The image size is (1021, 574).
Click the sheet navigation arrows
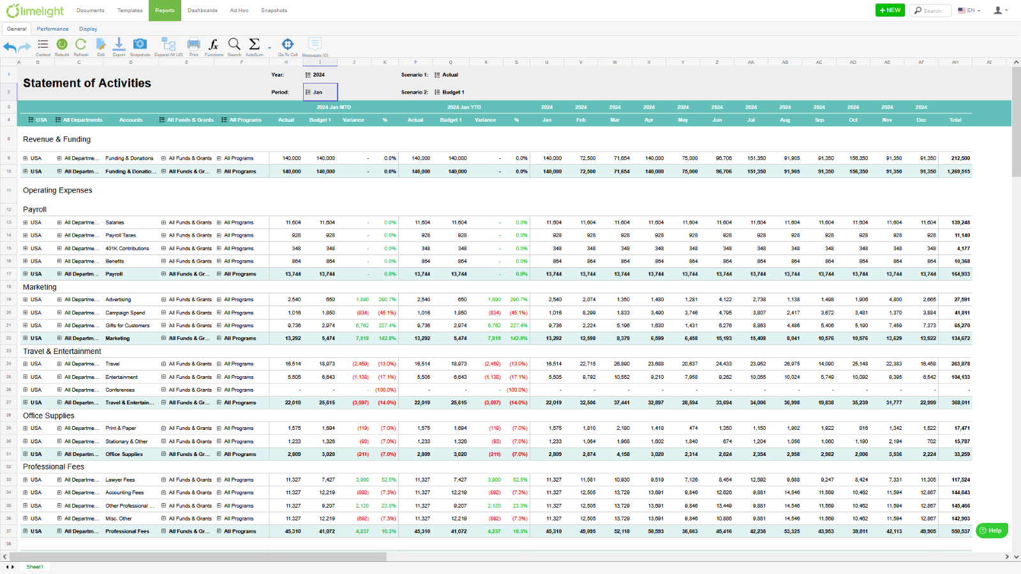click(10, 567)
